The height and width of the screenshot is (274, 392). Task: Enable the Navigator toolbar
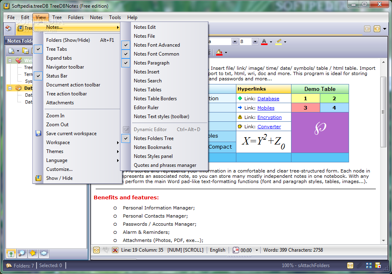pos(77,67)
